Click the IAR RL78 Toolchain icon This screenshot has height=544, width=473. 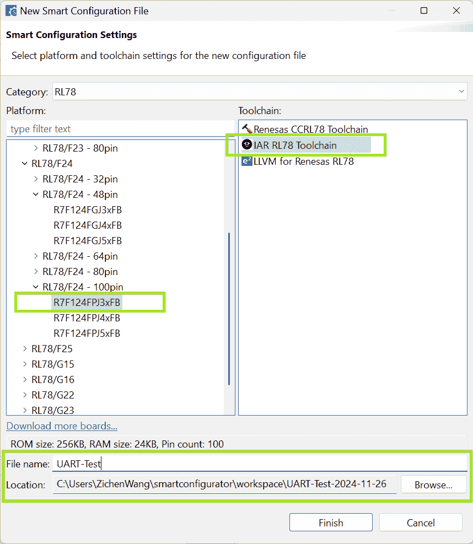coord(246,146)
